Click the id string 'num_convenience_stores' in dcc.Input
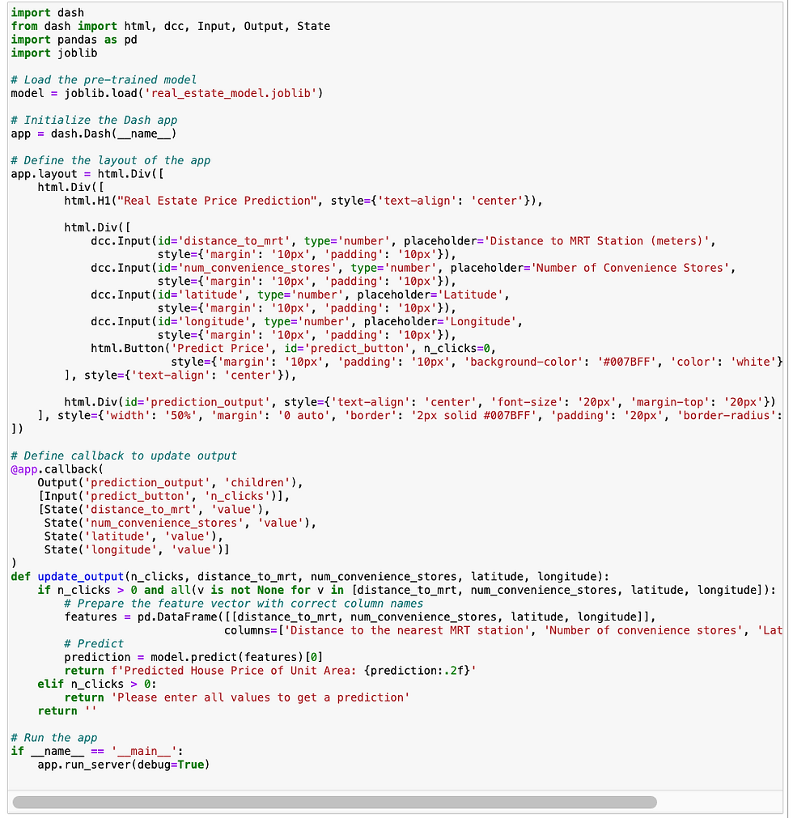 [257, 268]
